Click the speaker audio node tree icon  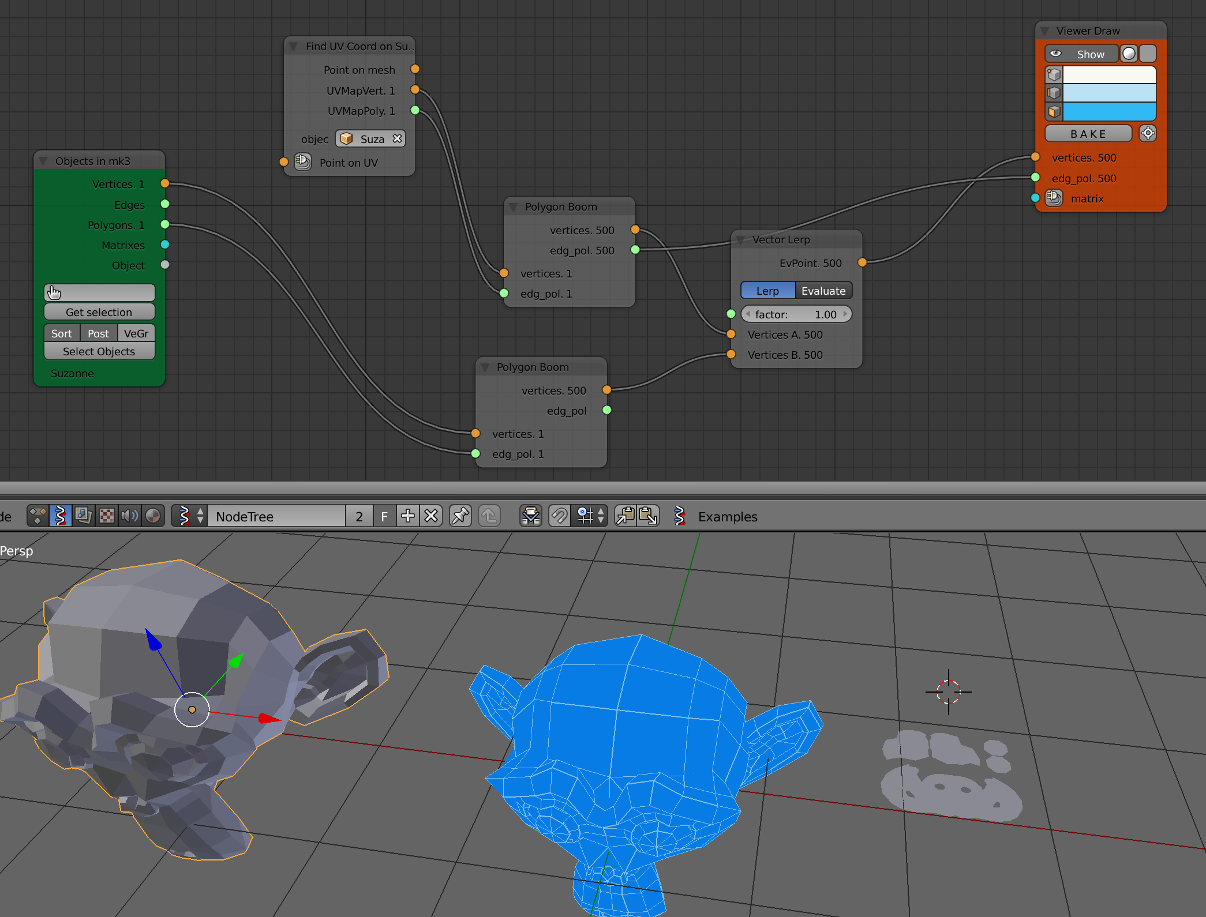pyautogui.click(x=129, y=516)
